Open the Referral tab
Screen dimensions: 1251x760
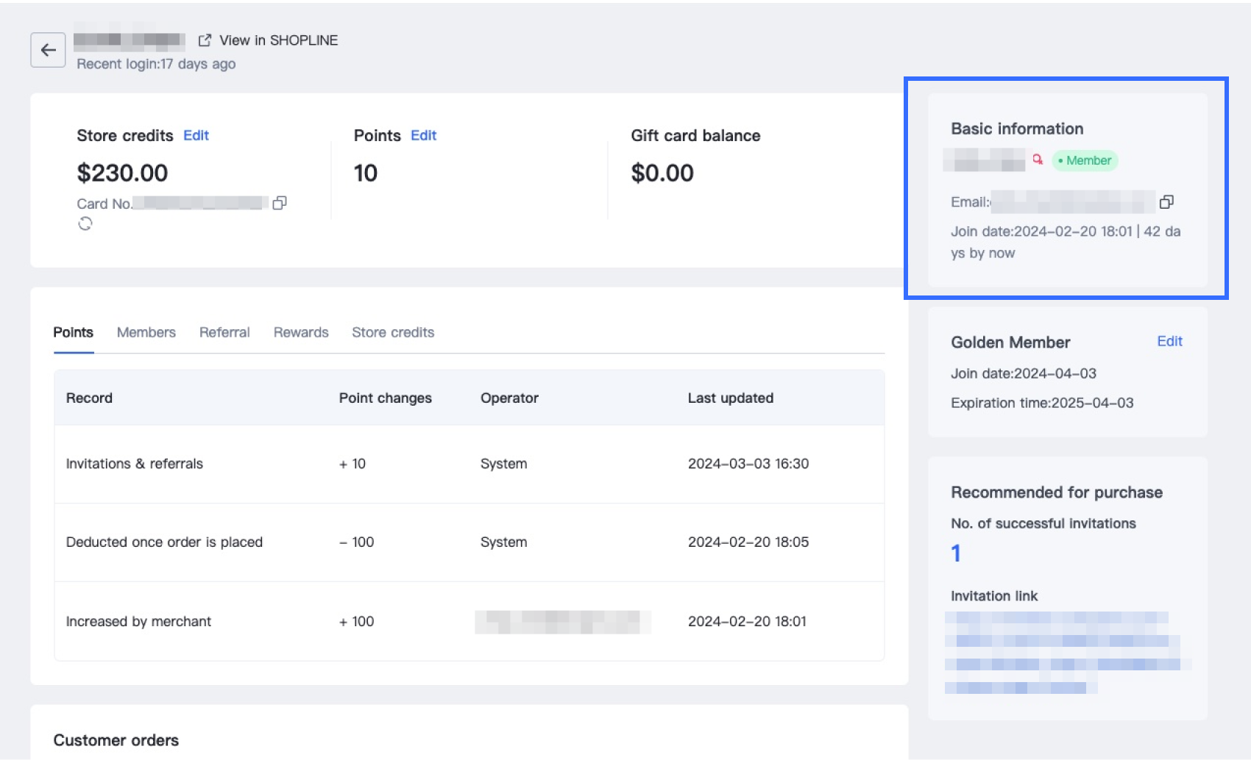click(224, 332)
